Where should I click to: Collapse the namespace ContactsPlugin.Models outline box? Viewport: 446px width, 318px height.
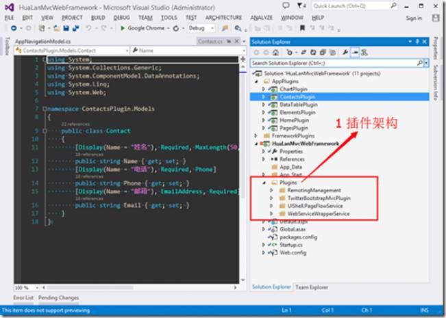[x=45, y=109]
